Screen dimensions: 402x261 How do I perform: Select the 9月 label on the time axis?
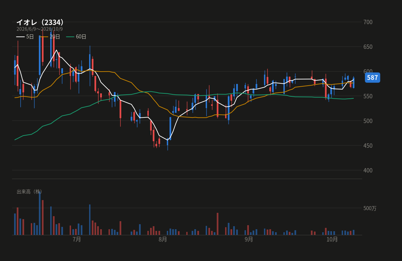pyautogui.click(x=249, y=240)
